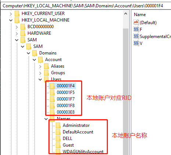
Task: Select the 000001F7 key label
Action: 66,99
